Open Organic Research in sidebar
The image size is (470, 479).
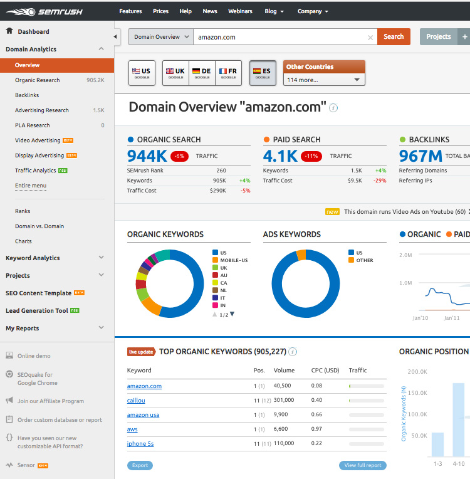37,80
